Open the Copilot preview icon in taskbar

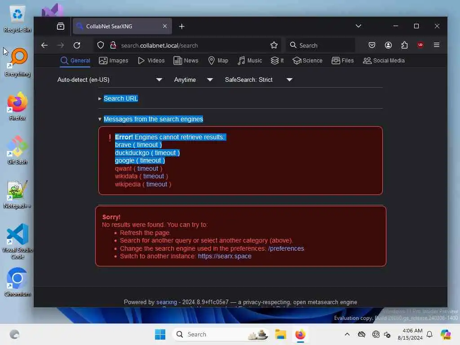(446, 334)
